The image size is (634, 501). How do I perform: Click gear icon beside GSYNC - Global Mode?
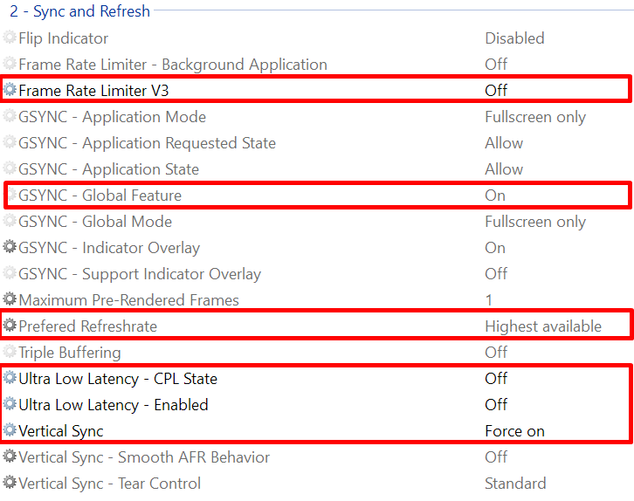coord(10,221)
